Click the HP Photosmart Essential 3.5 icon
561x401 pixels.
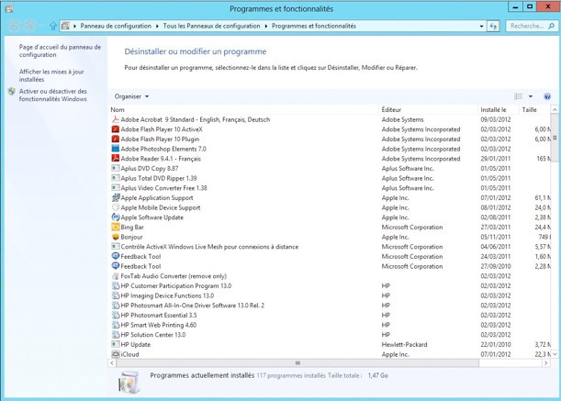click(x=116, y=315)
